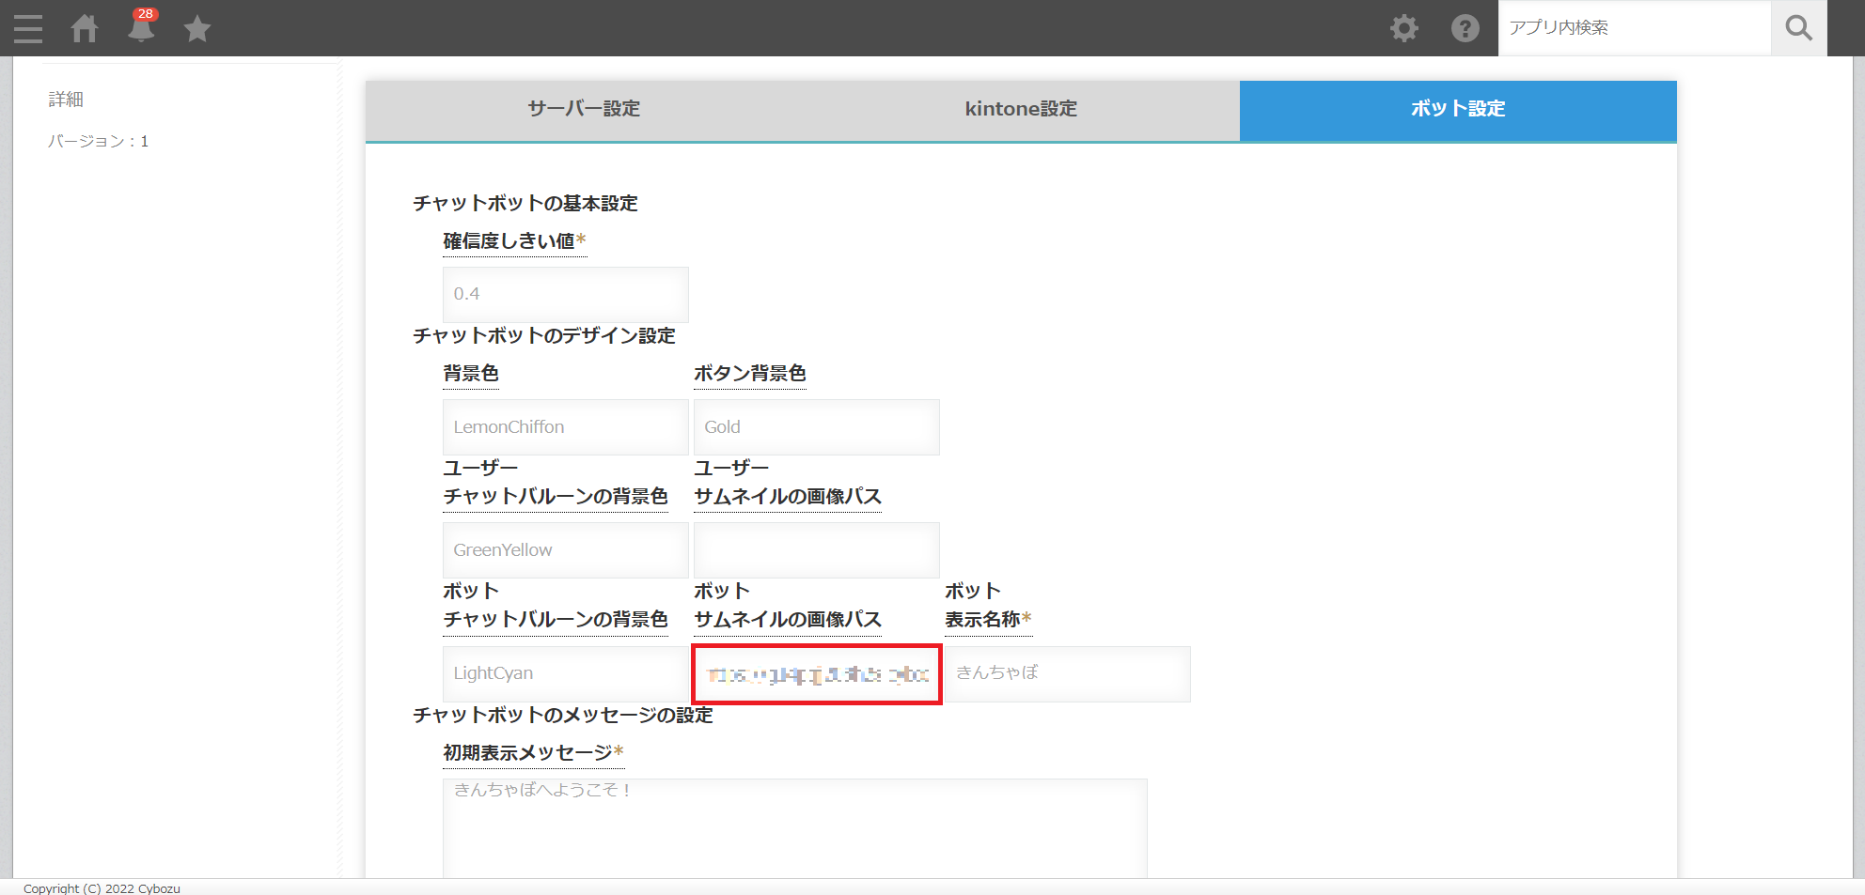Click the magnifying glass search button
The height and width of the screenshot is (895, 1865).
coord(1798,28)
